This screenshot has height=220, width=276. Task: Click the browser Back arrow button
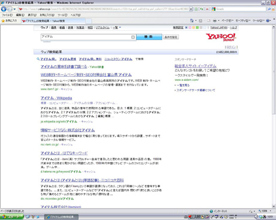point(4,9)
